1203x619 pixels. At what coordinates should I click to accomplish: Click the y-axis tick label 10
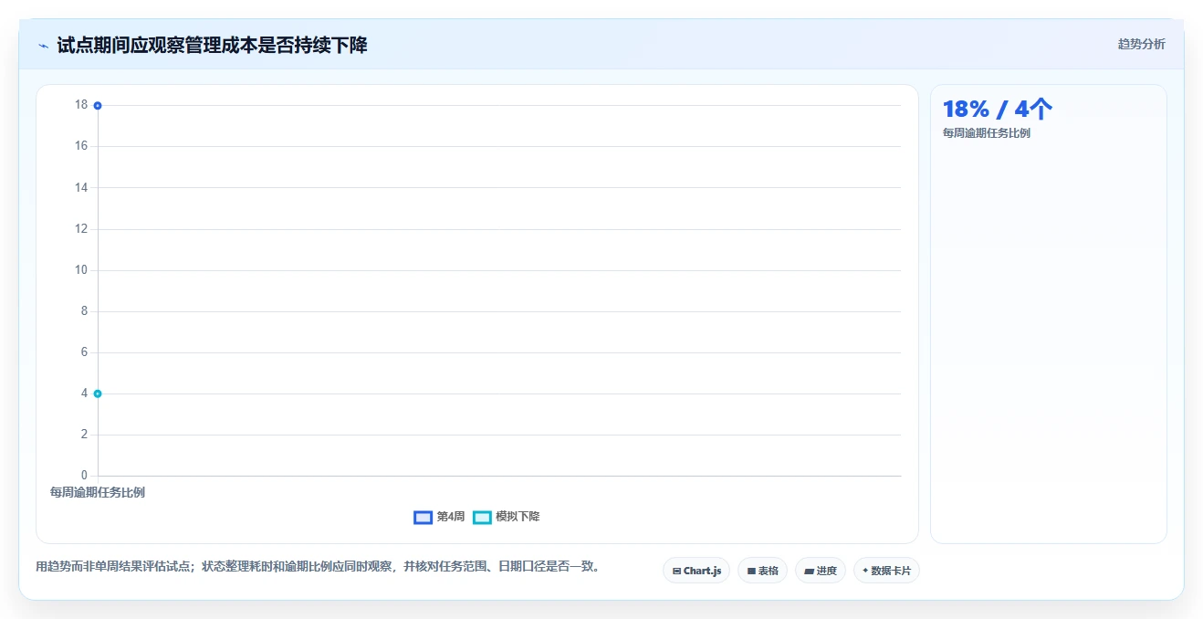coord(81,269)
